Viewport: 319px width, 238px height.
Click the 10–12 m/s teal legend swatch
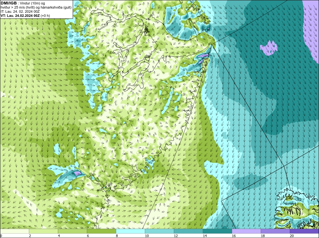159,231
